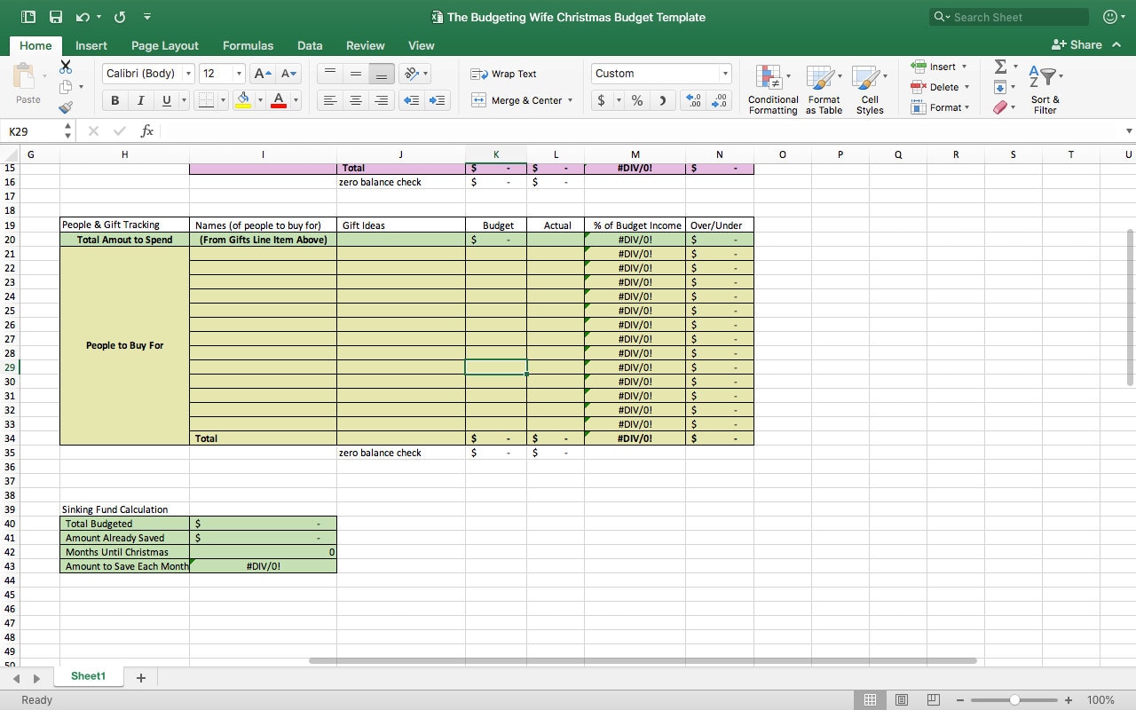
Task: Expand the Custom number format dropdown
Action: (725, 74)
